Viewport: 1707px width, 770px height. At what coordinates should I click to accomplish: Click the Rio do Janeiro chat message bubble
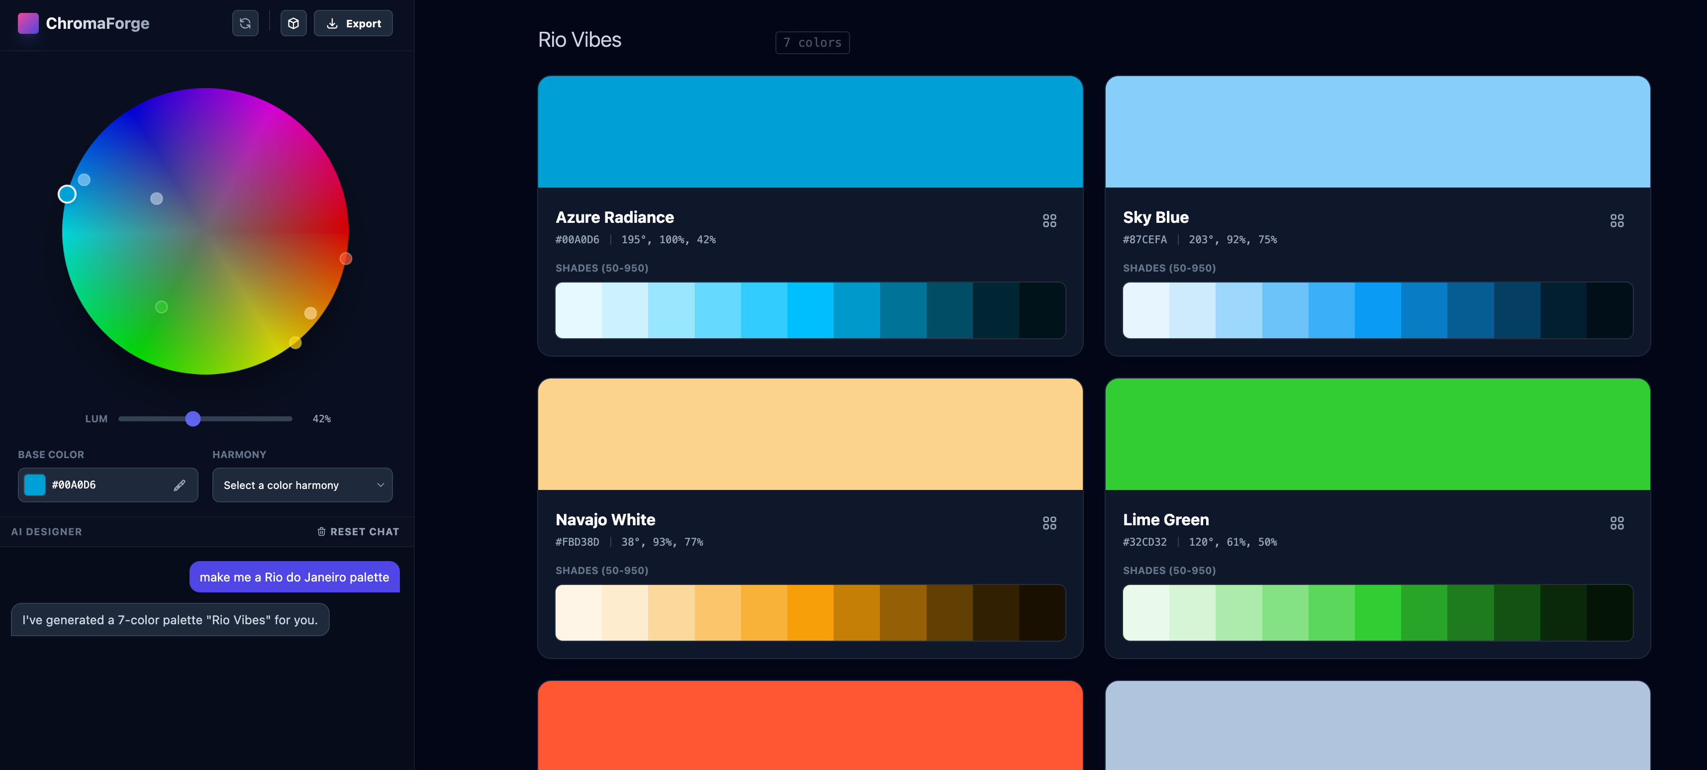(x=294, y=577)
